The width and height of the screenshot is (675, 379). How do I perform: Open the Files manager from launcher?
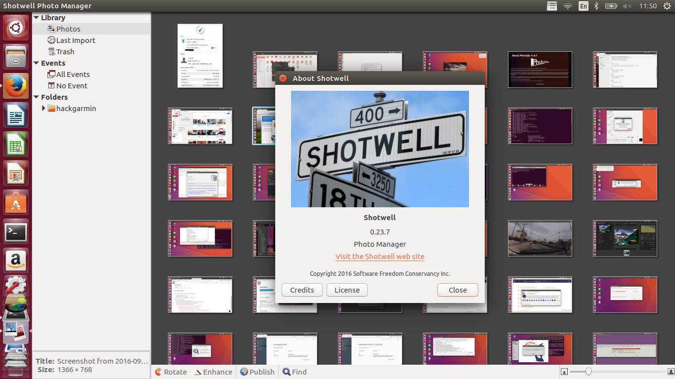coord(16,56)
